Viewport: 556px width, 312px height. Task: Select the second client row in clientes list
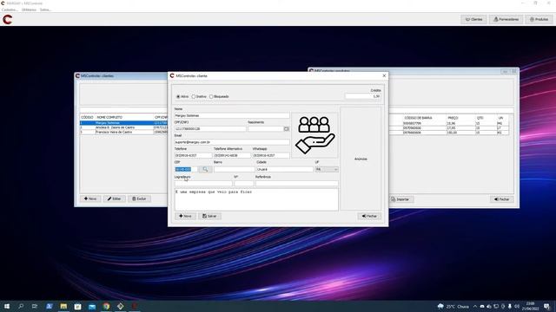point(123,127)
